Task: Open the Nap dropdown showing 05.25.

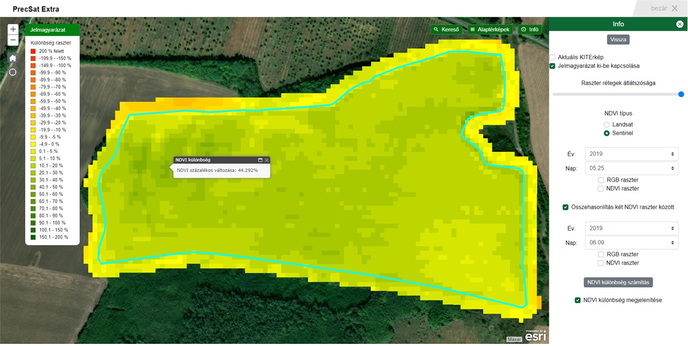Action: 632,168
